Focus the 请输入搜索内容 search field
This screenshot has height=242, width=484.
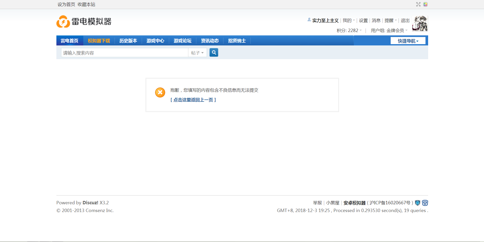pyautogui.click(x=125, y=53)
